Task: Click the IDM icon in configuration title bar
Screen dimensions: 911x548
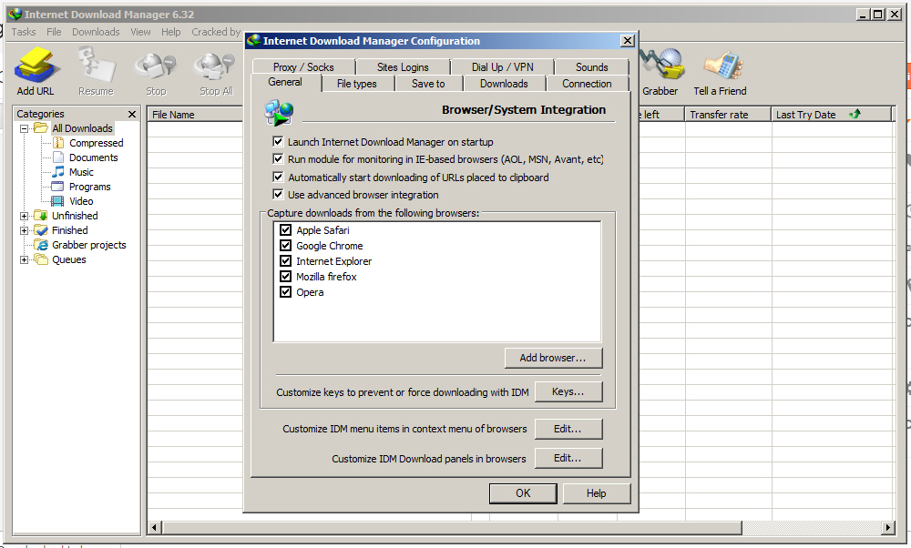Action: tap(253, 41)
